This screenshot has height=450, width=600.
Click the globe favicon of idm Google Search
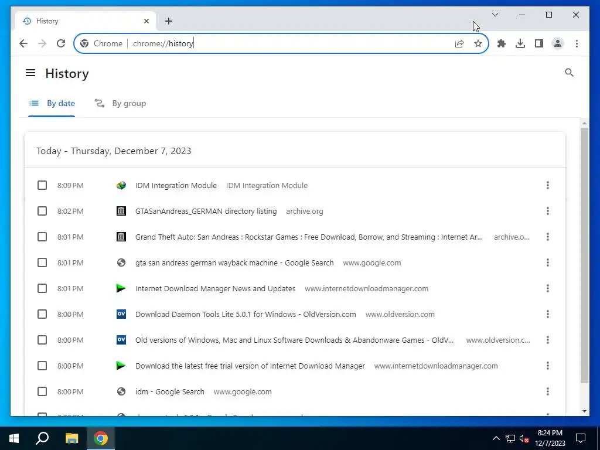[121, 391]
